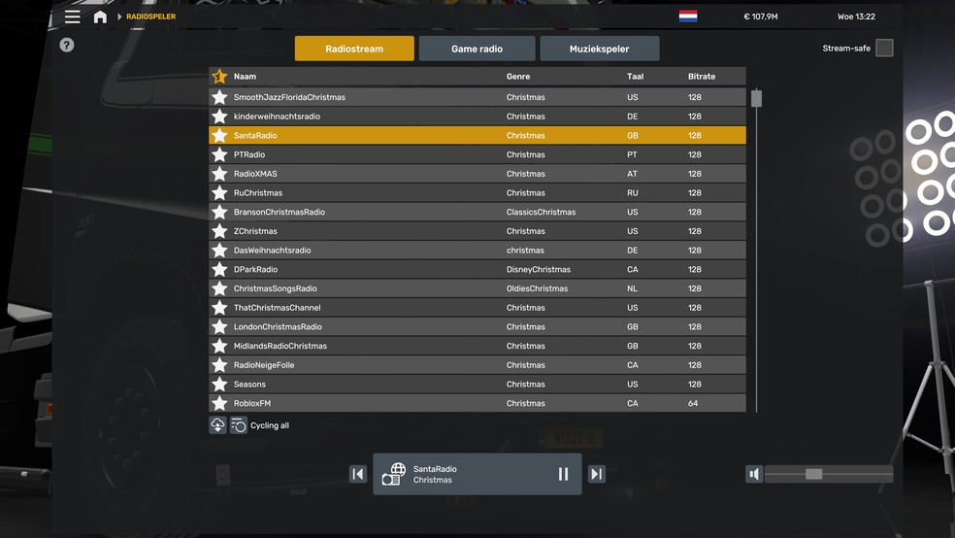Select the LondonChristmasRadio station row
955x538 pixels.
(477, 326)
